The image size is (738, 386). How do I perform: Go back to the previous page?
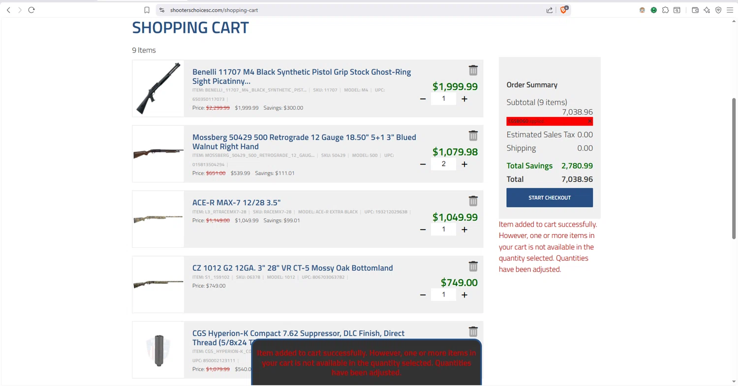pyautogui.click(x=8, y=10)
